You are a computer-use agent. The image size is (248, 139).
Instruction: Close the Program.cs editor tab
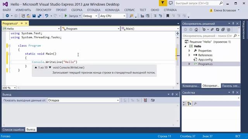coord(26,23)
